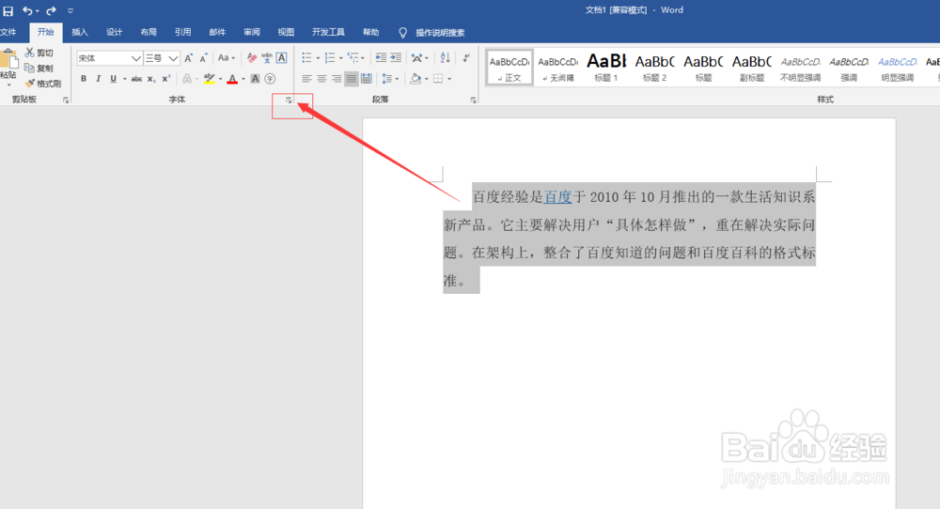The image size is (940, 509).
Task: Click the increase font size icon
Action: point(189,58)
